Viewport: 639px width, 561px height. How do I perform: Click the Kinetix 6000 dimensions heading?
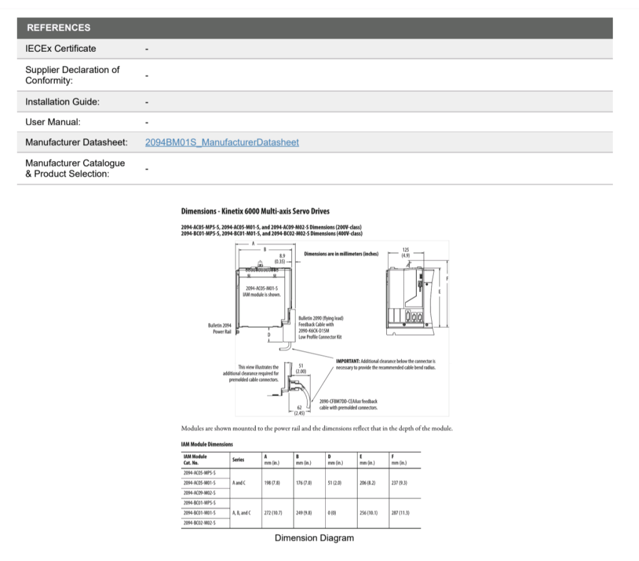click(x=255, y=211)
